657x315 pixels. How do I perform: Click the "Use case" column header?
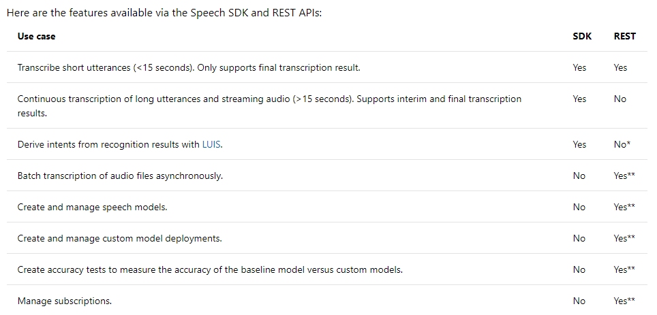click(x=36, y=36)
